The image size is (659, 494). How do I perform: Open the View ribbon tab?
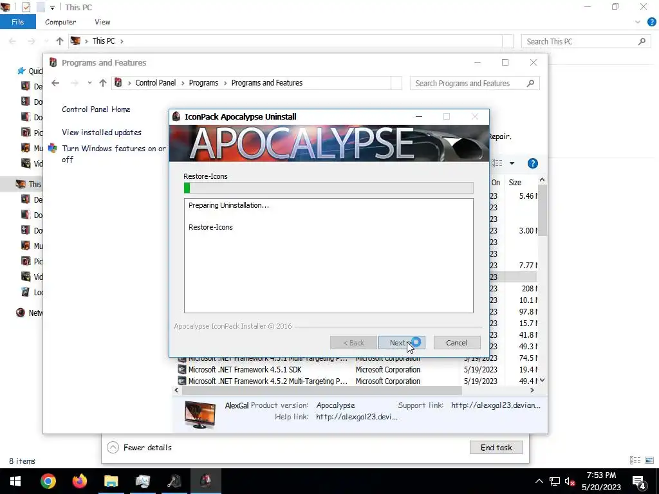(102, 22)
